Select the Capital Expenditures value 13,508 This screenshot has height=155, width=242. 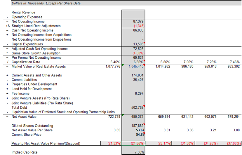pyautogui.click(x=138, y=44)
